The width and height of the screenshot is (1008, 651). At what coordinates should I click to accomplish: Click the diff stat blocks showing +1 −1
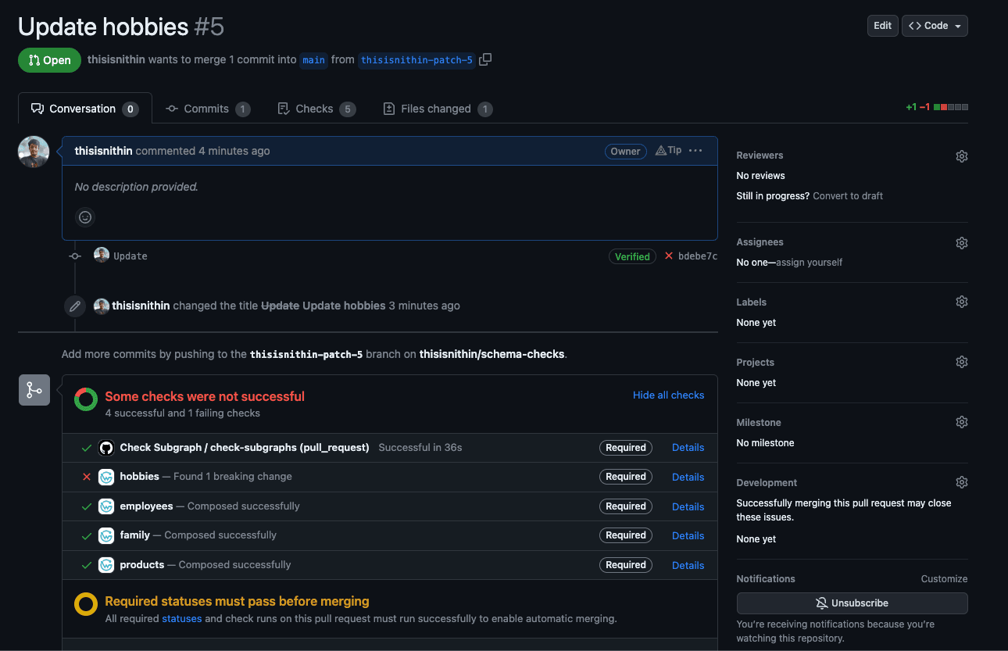pyautogui.click(x=951, y=106)
